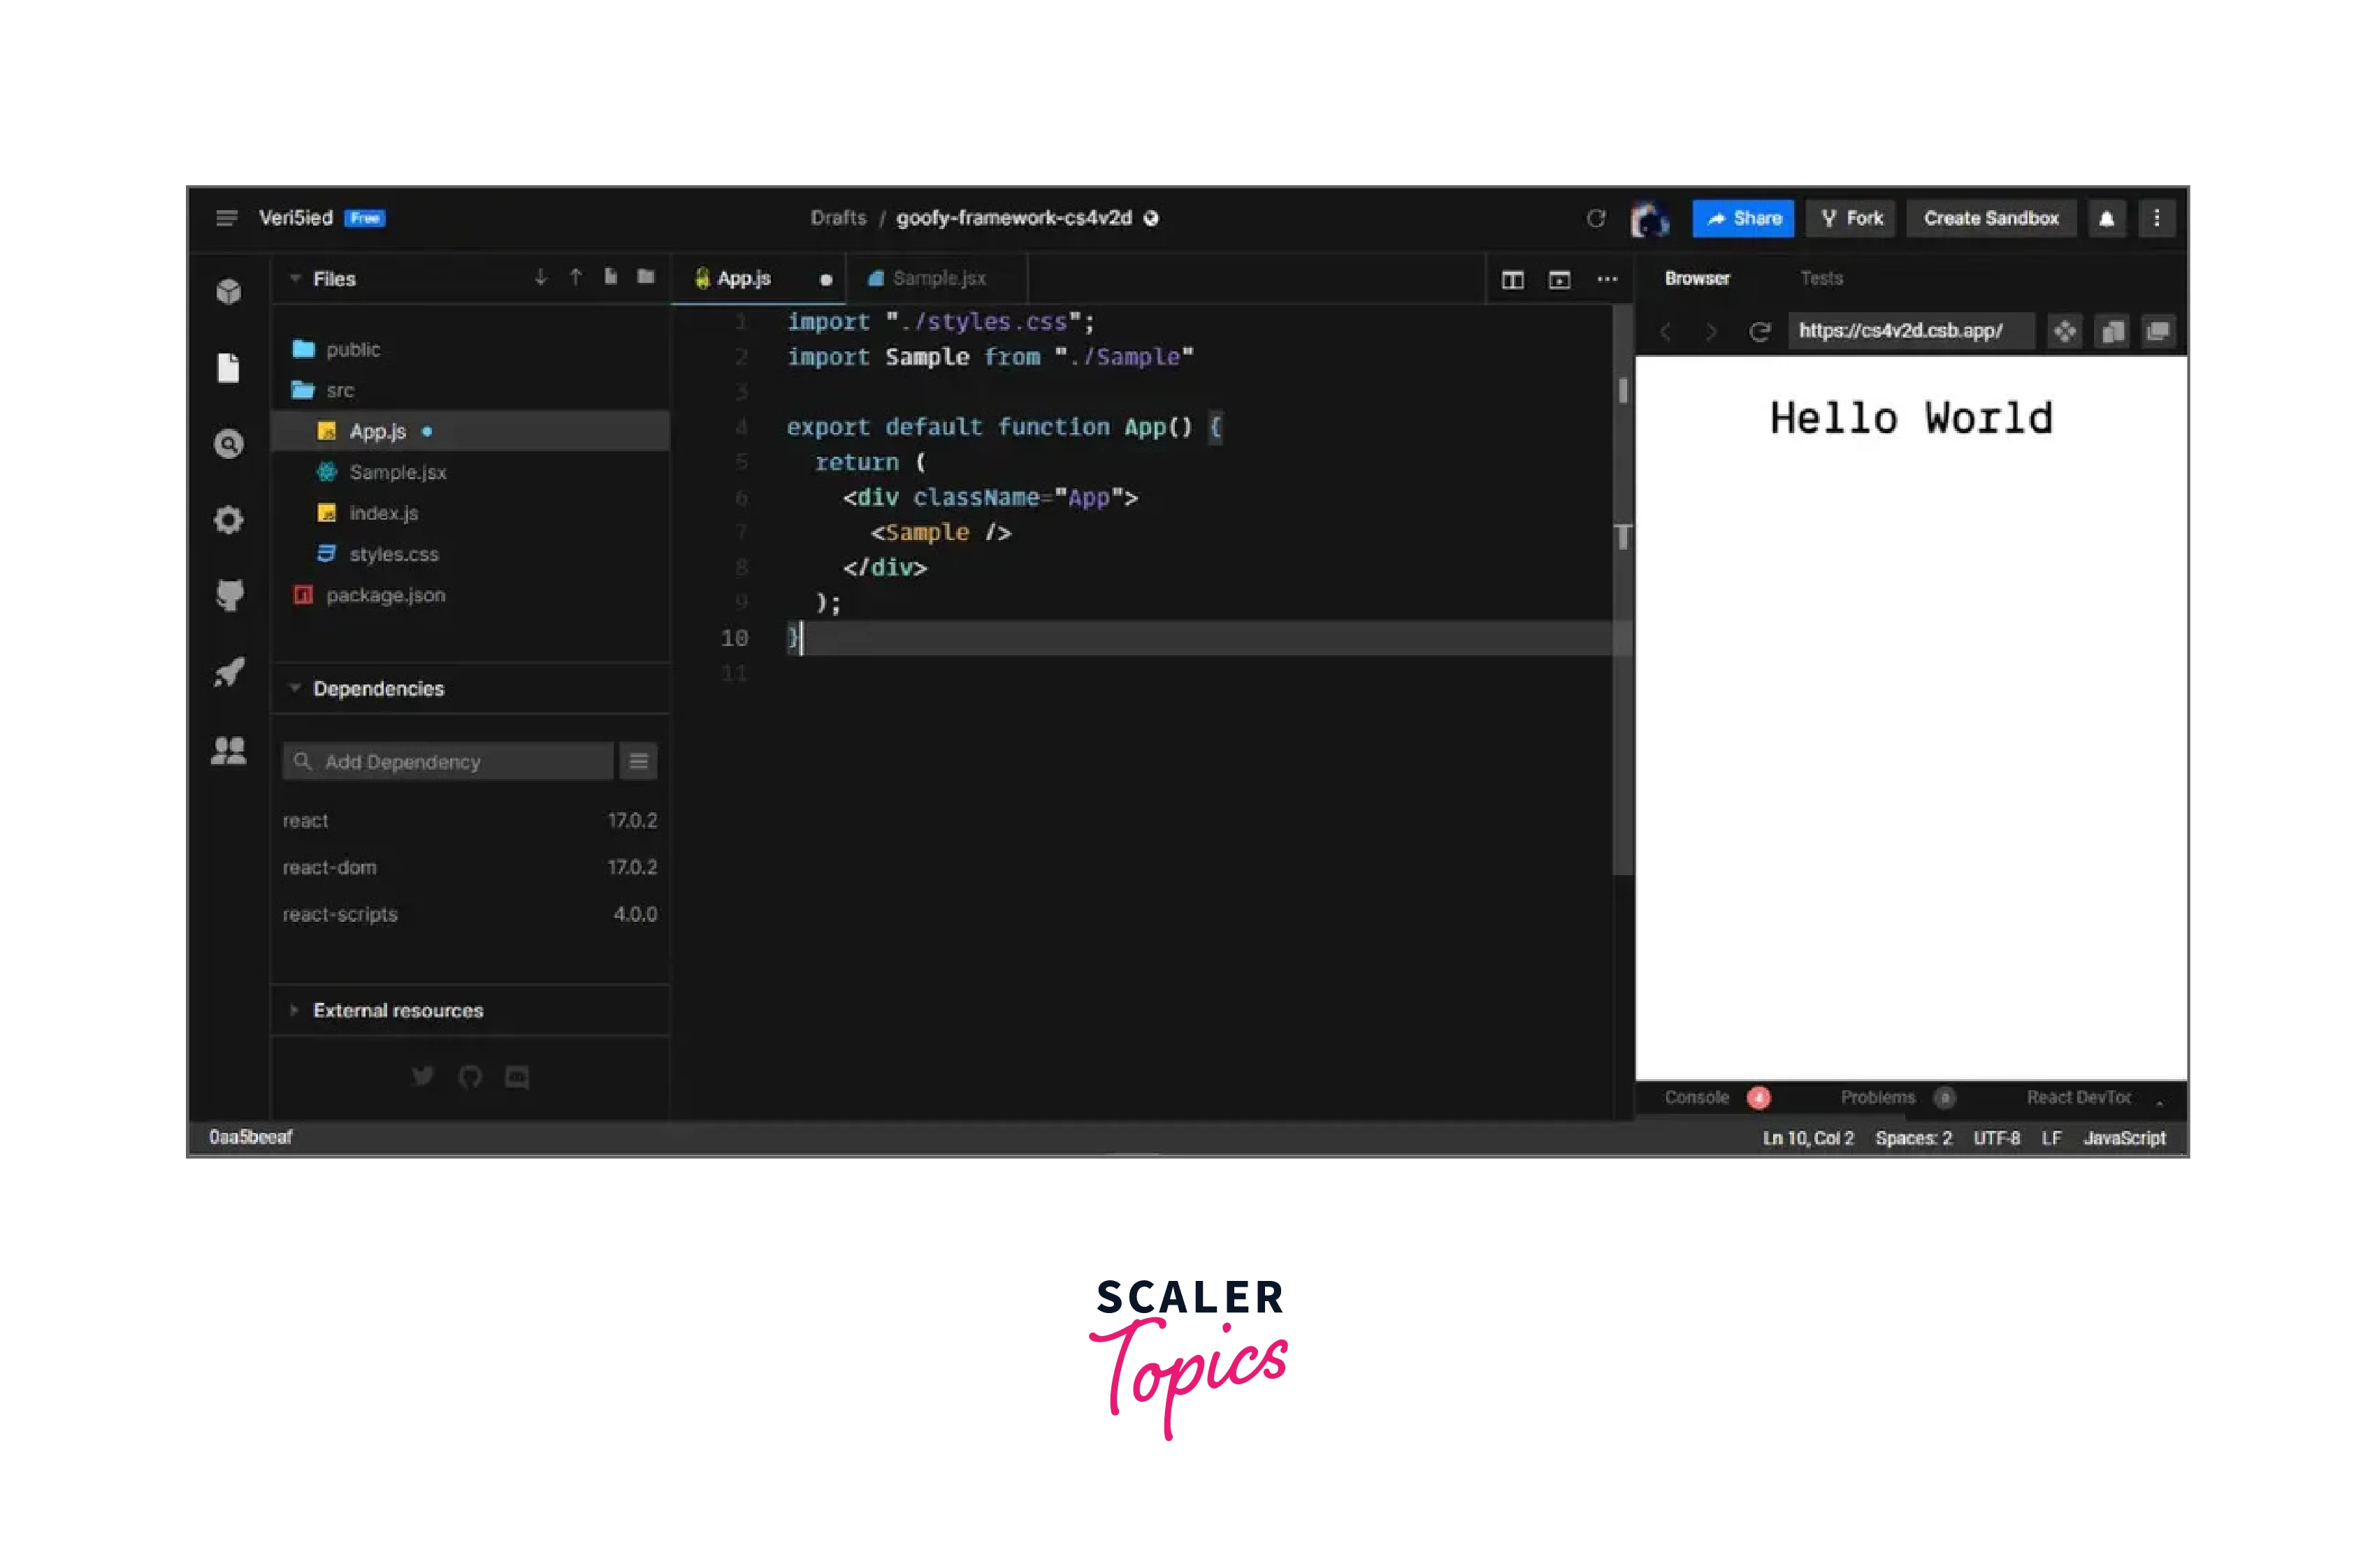The image size is (2377, 1568).
Task: Click the Share button
Action: pos(1742,218)
